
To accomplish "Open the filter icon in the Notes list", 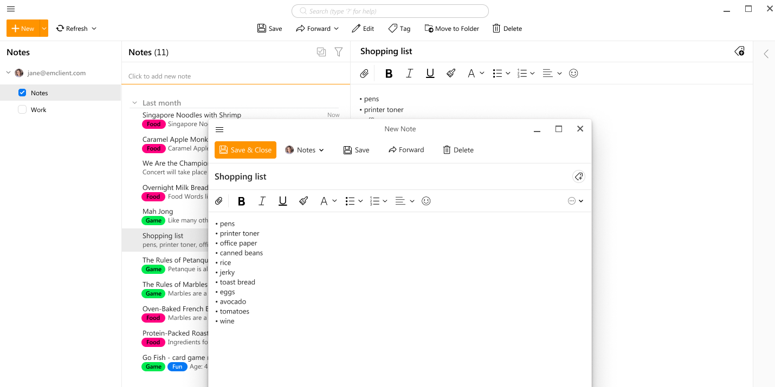I will pyautogui.click(x=339, y=52).
